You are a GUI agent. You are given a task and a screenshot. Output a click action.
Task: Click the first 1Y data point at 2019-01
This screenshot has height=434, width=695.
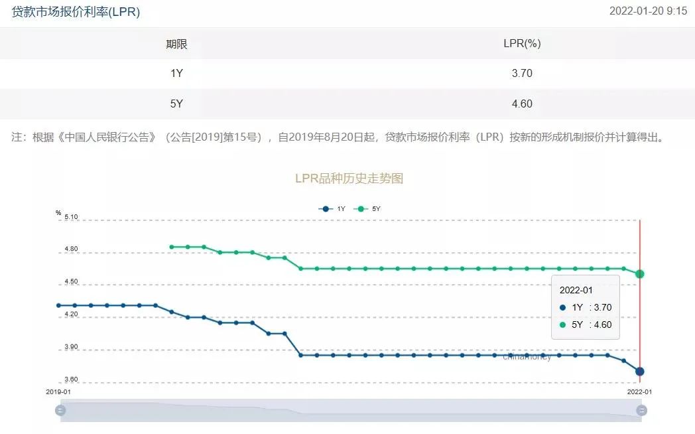(58, 305)
